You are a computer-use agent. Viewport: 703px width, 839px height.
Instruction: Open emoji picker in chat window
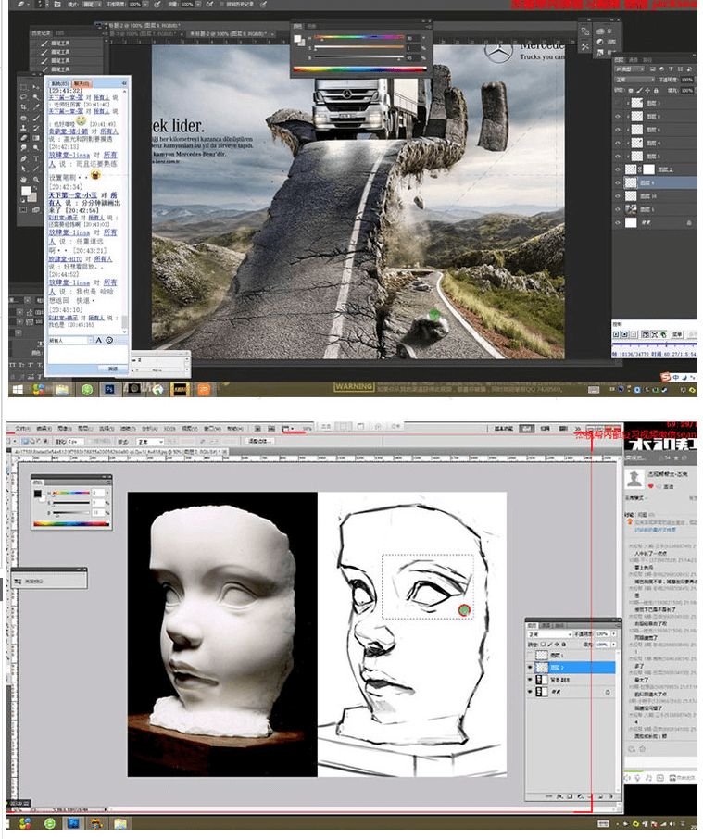tap(109, 340)
